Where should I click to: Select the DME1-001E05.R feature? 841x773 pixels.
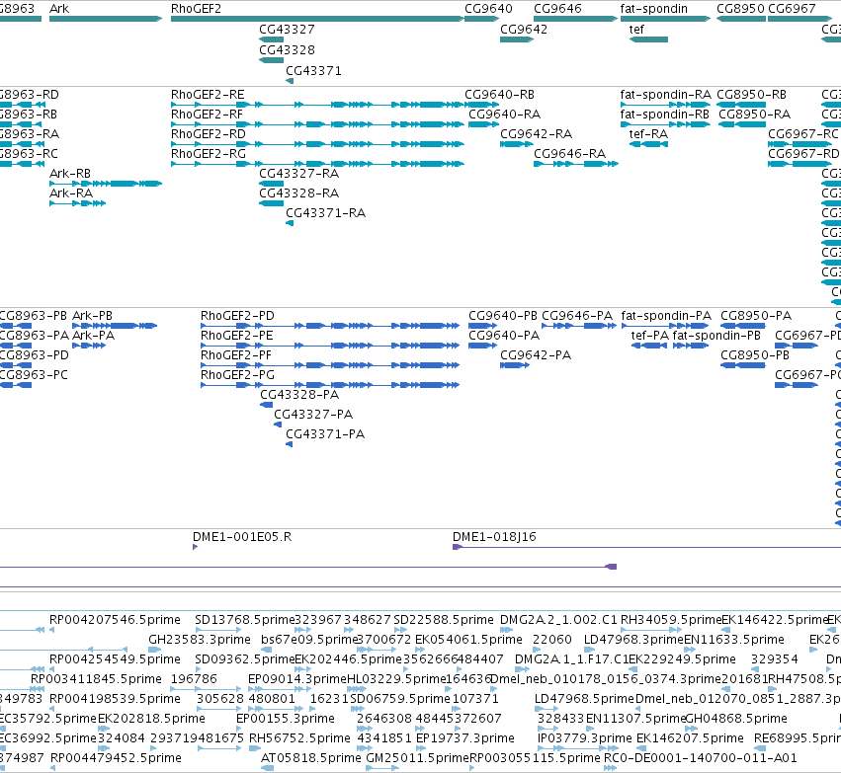(196, 547)
